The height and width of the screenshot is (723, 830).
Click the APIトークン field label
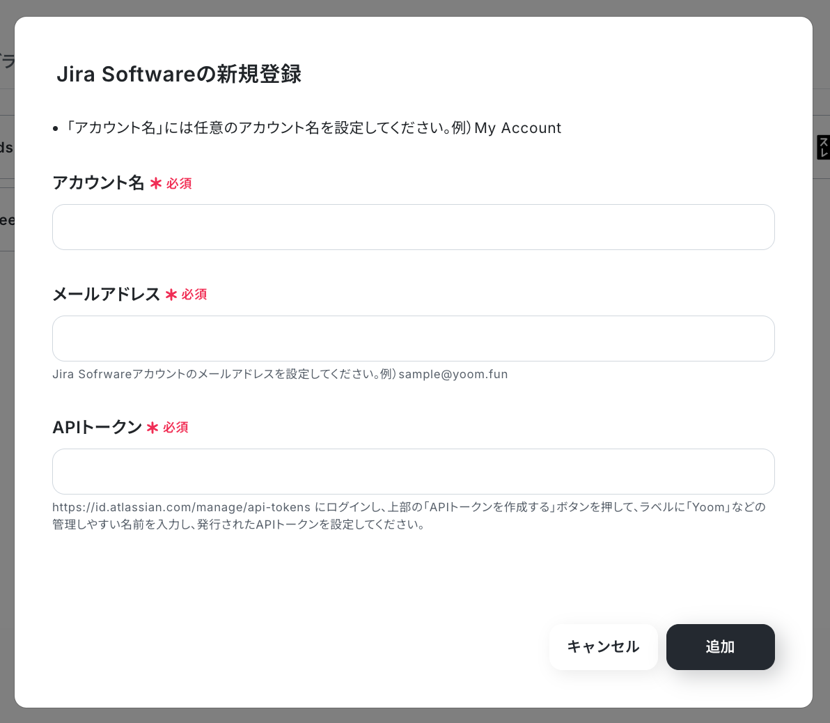click(97, 427)
